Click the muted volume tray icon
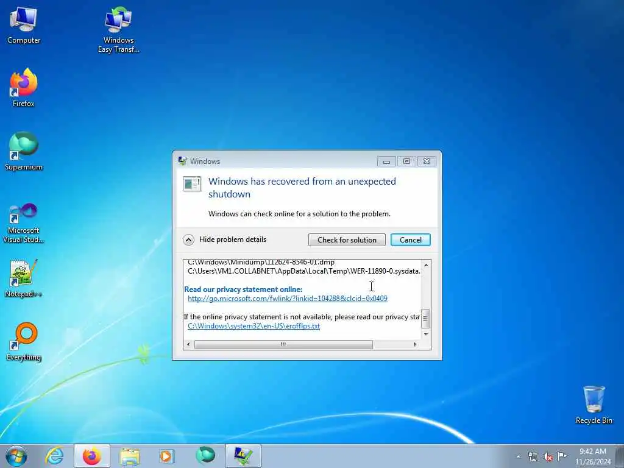 tap(548, 457)
